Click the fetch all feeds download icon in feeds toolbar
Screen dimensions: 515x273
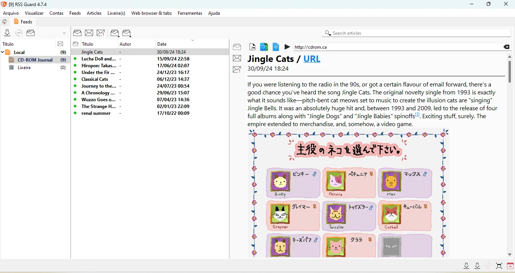tap(7, 33)
